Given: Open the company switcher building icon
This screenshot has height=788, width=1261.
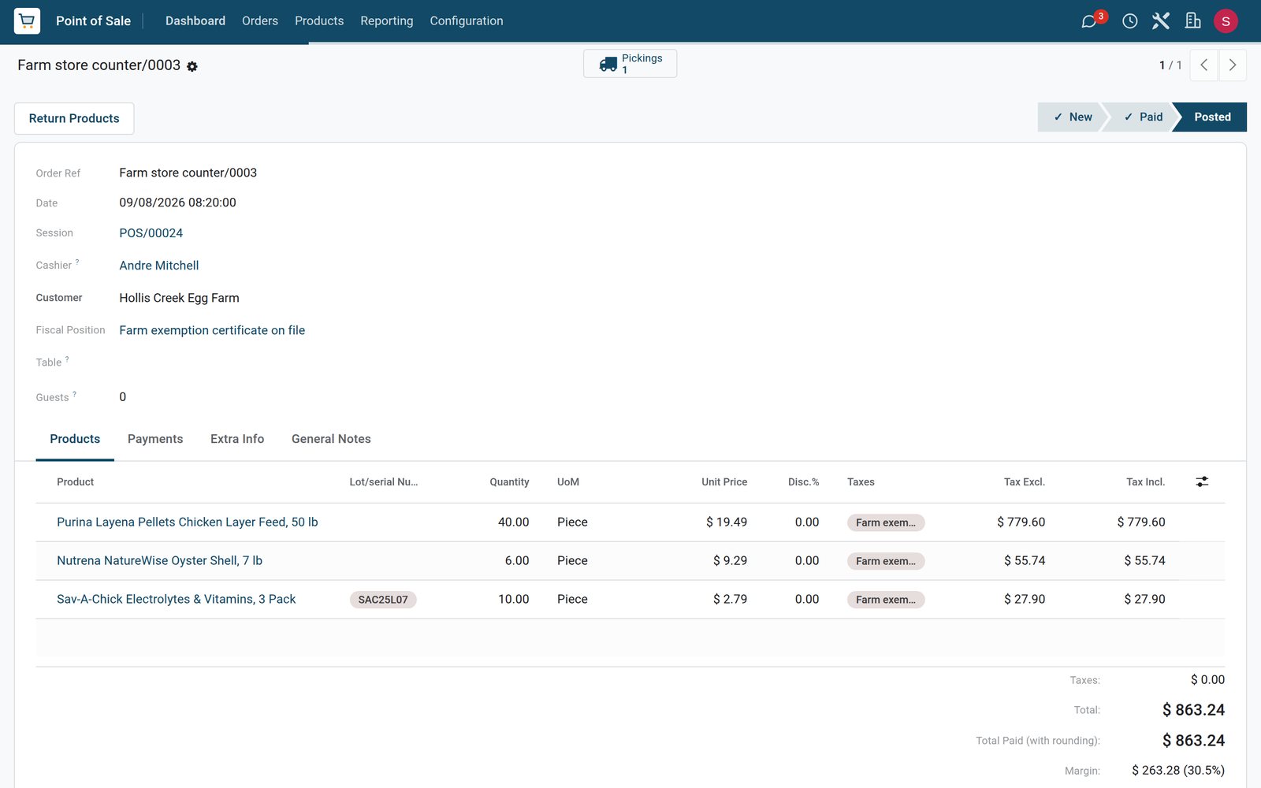Looking at the screenshot, I should pyautogui.click(x=1193, y=21).
